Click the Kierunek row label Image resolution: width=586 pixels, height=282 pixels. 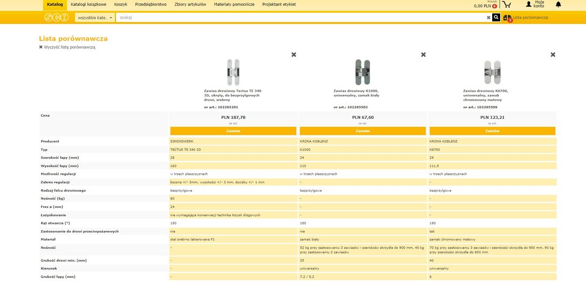click(48, 269)
